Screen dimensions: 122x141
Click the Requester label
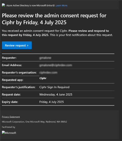9,58
